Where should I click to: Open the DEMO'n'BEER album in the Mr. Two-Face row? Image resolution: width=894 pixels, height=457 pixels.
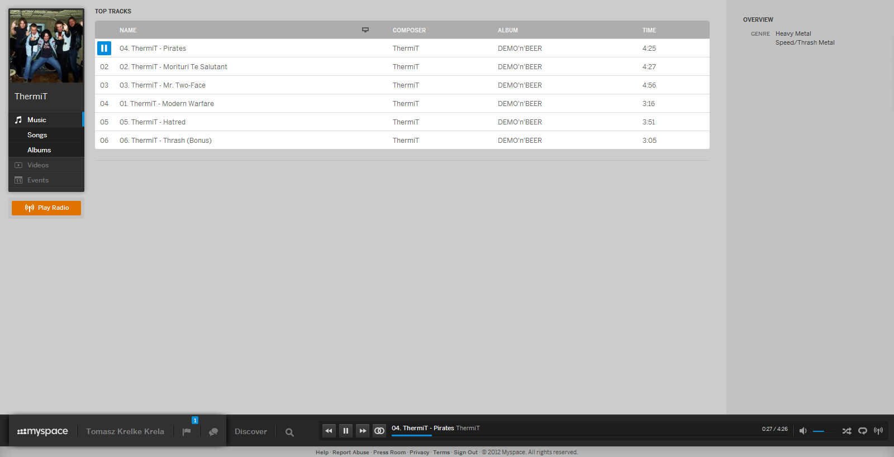pos(520,85)
